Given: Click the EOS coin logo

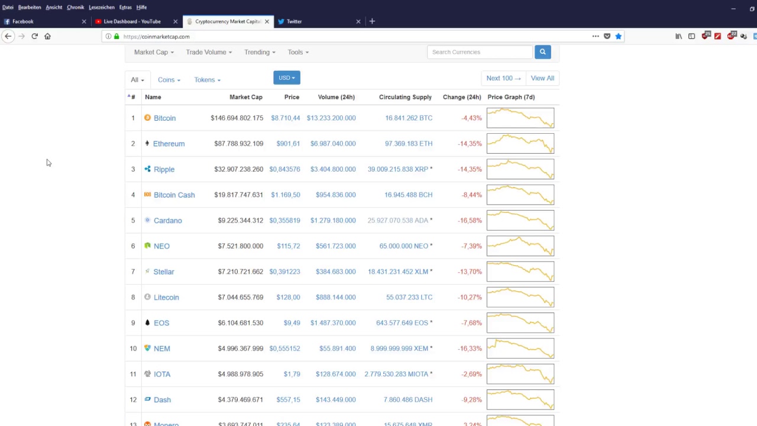Looking at the screenshot, I should [147, 322].
